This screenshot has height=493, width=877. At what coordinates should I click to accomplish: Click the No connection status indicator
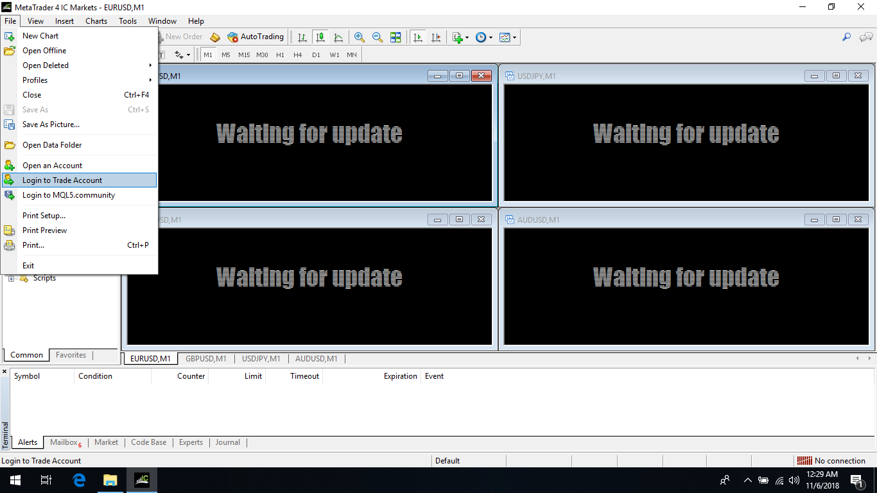(x=831, y=461)
